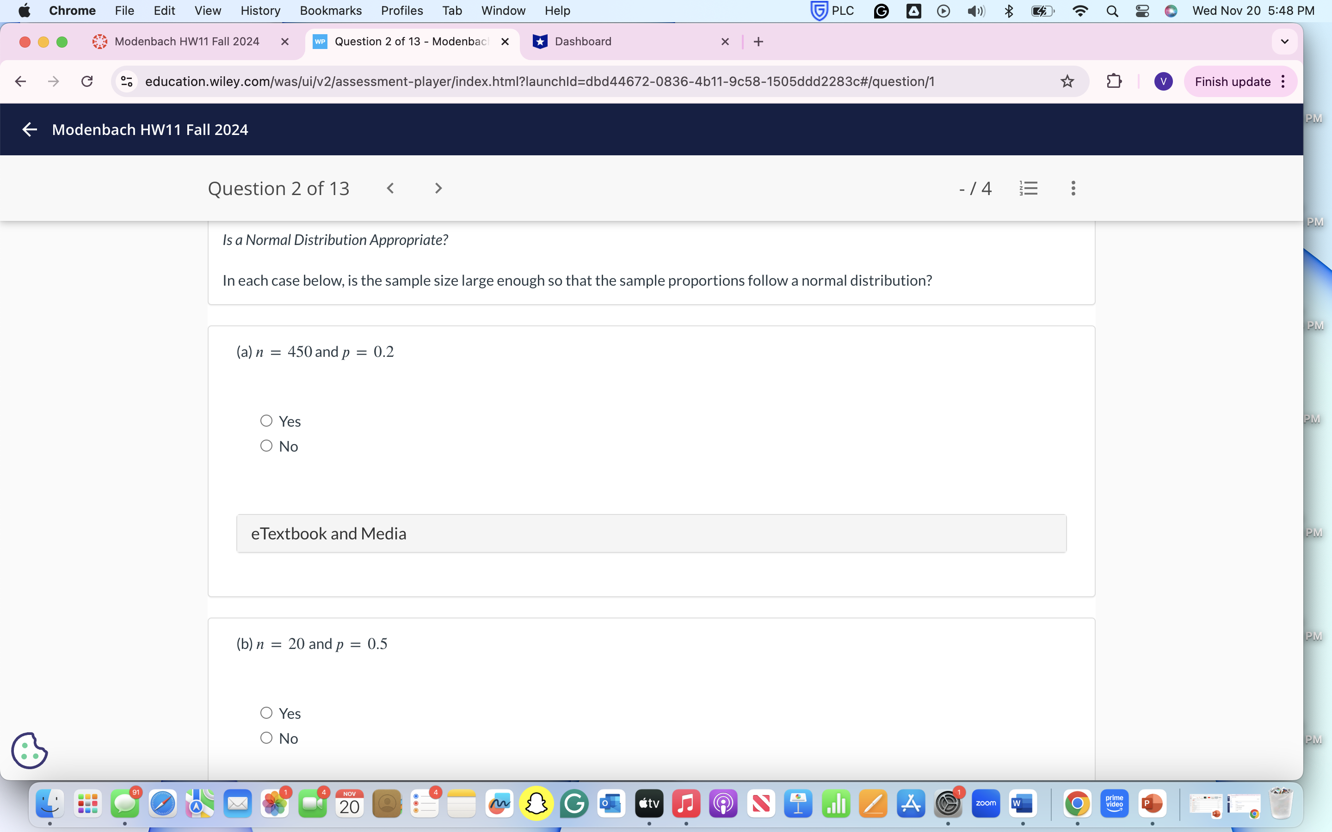Image resolution: width=1332 pixels, height=832 pixels.
Task: Click the Grammarly icon in the menu bar
Action: pyautogui.click(x=881, y=11)
